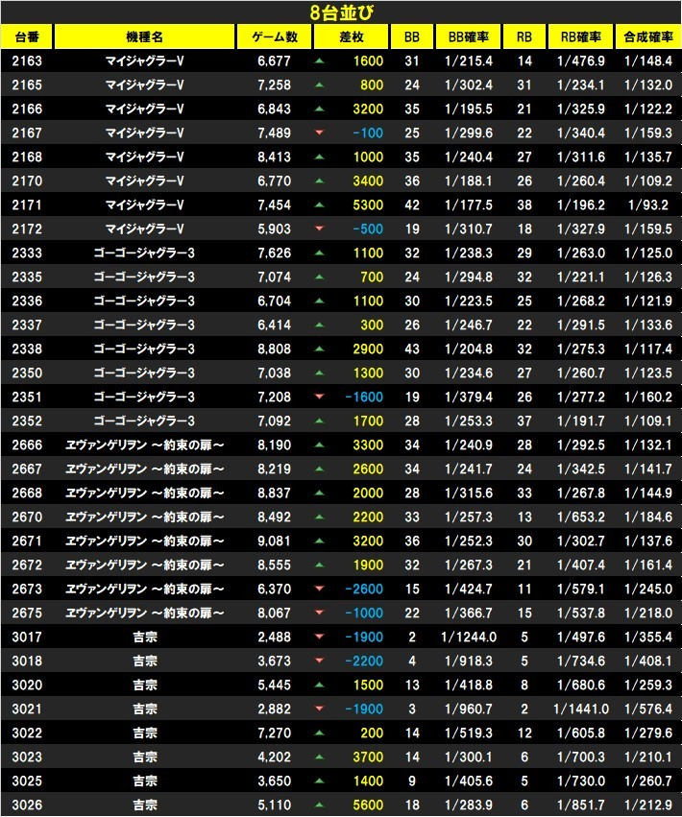Click the green up arrow in row 2333
682x817 pixels.
coord(320,252)
